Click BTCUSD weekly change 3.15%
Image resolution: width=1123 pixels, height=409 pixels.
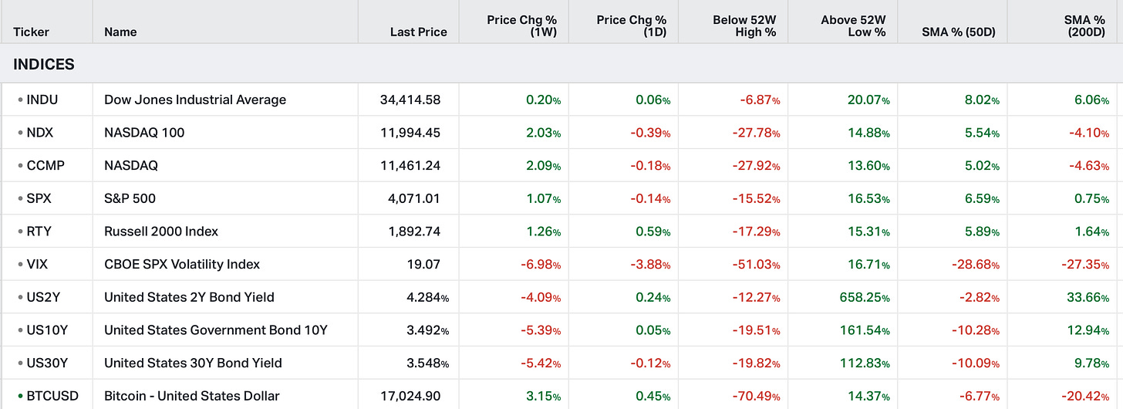coord(543,396)
